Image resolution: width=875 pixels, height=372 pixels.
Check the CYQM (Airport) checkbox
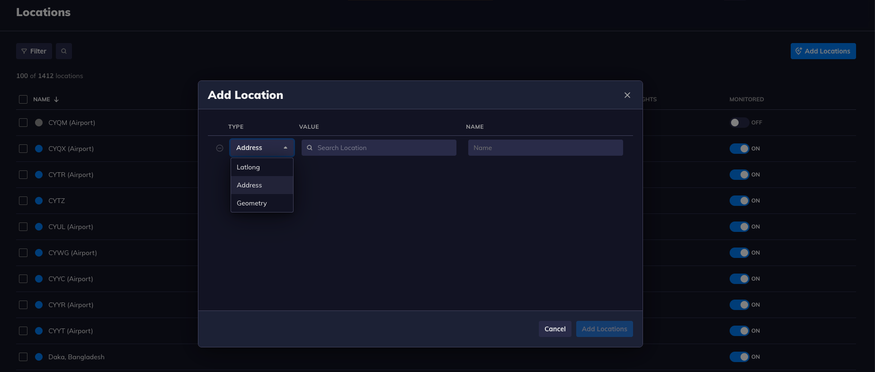pos(23,123)
